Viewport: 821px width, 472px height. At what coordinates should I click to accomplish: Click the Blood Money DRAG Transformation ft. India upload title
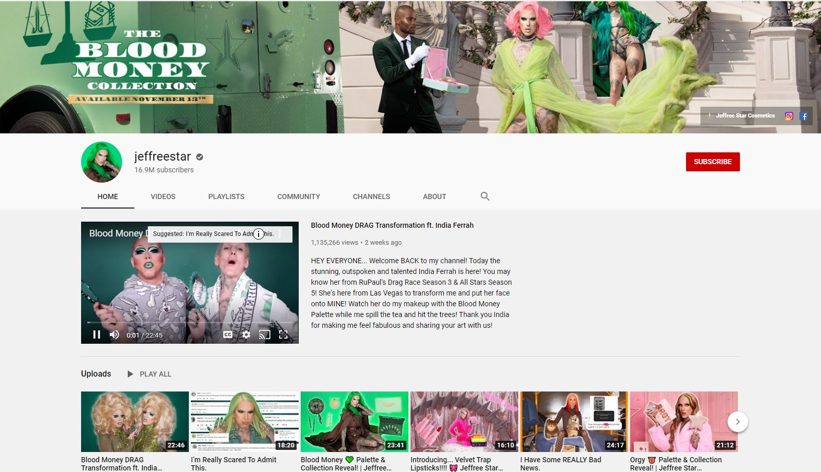(x=122, y=464)
